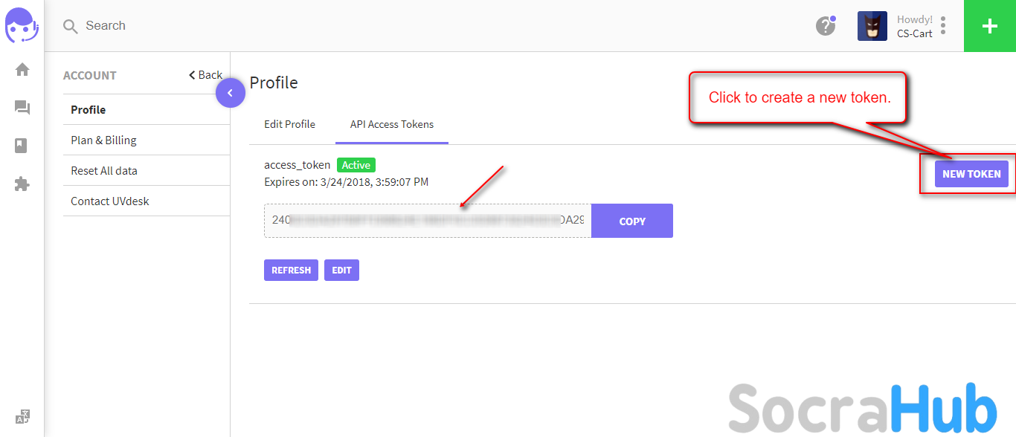Open the home dashboard icon
The width and height of the screenshot is (1016, 437).
pos(22,70)
